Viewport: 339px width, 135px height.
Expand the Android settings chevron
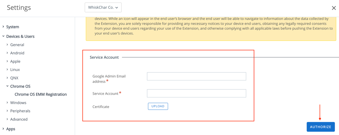pos(7,53)
